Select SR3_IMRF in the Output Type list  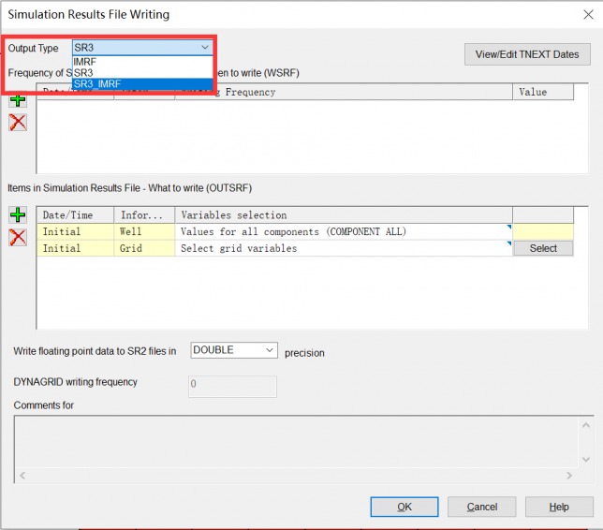(x=97, y=84)
